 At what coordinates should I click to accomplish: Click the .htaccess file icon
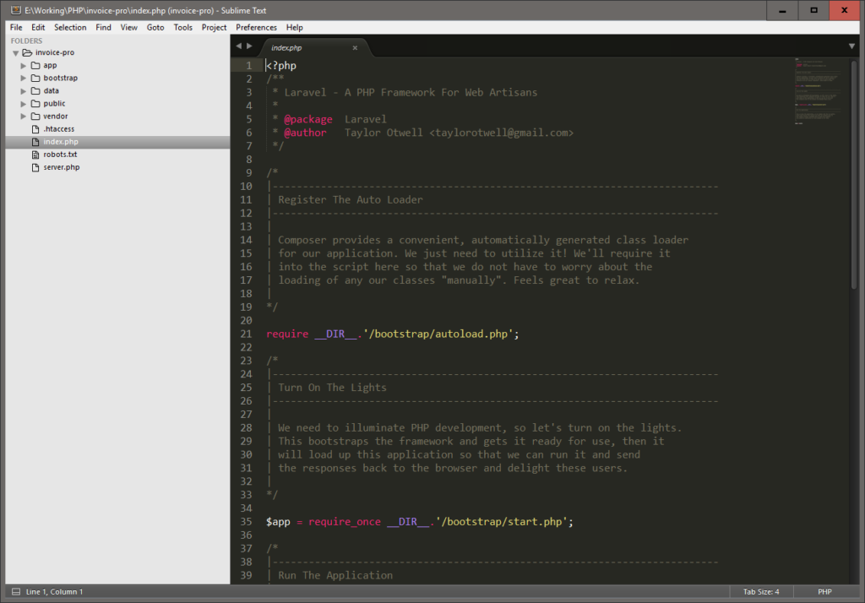[35, 129]
